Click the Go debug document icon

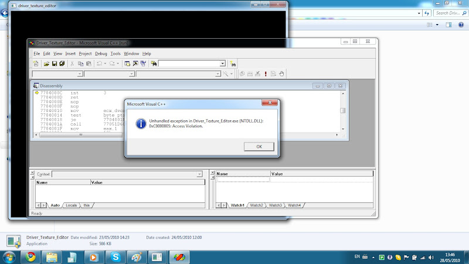pyautogui.click(x=273, y=74)
